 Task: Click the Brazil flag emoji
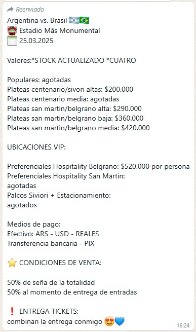coord(84,21)
